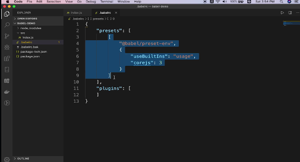The height and width of the screenshot is (162, 300).
Task: Open the View menu
Action: tap(69, 2)
